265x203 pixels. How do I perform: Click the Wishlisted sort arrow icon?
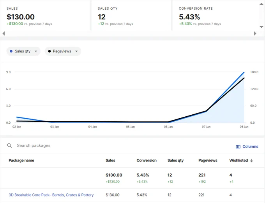(251, 161)
